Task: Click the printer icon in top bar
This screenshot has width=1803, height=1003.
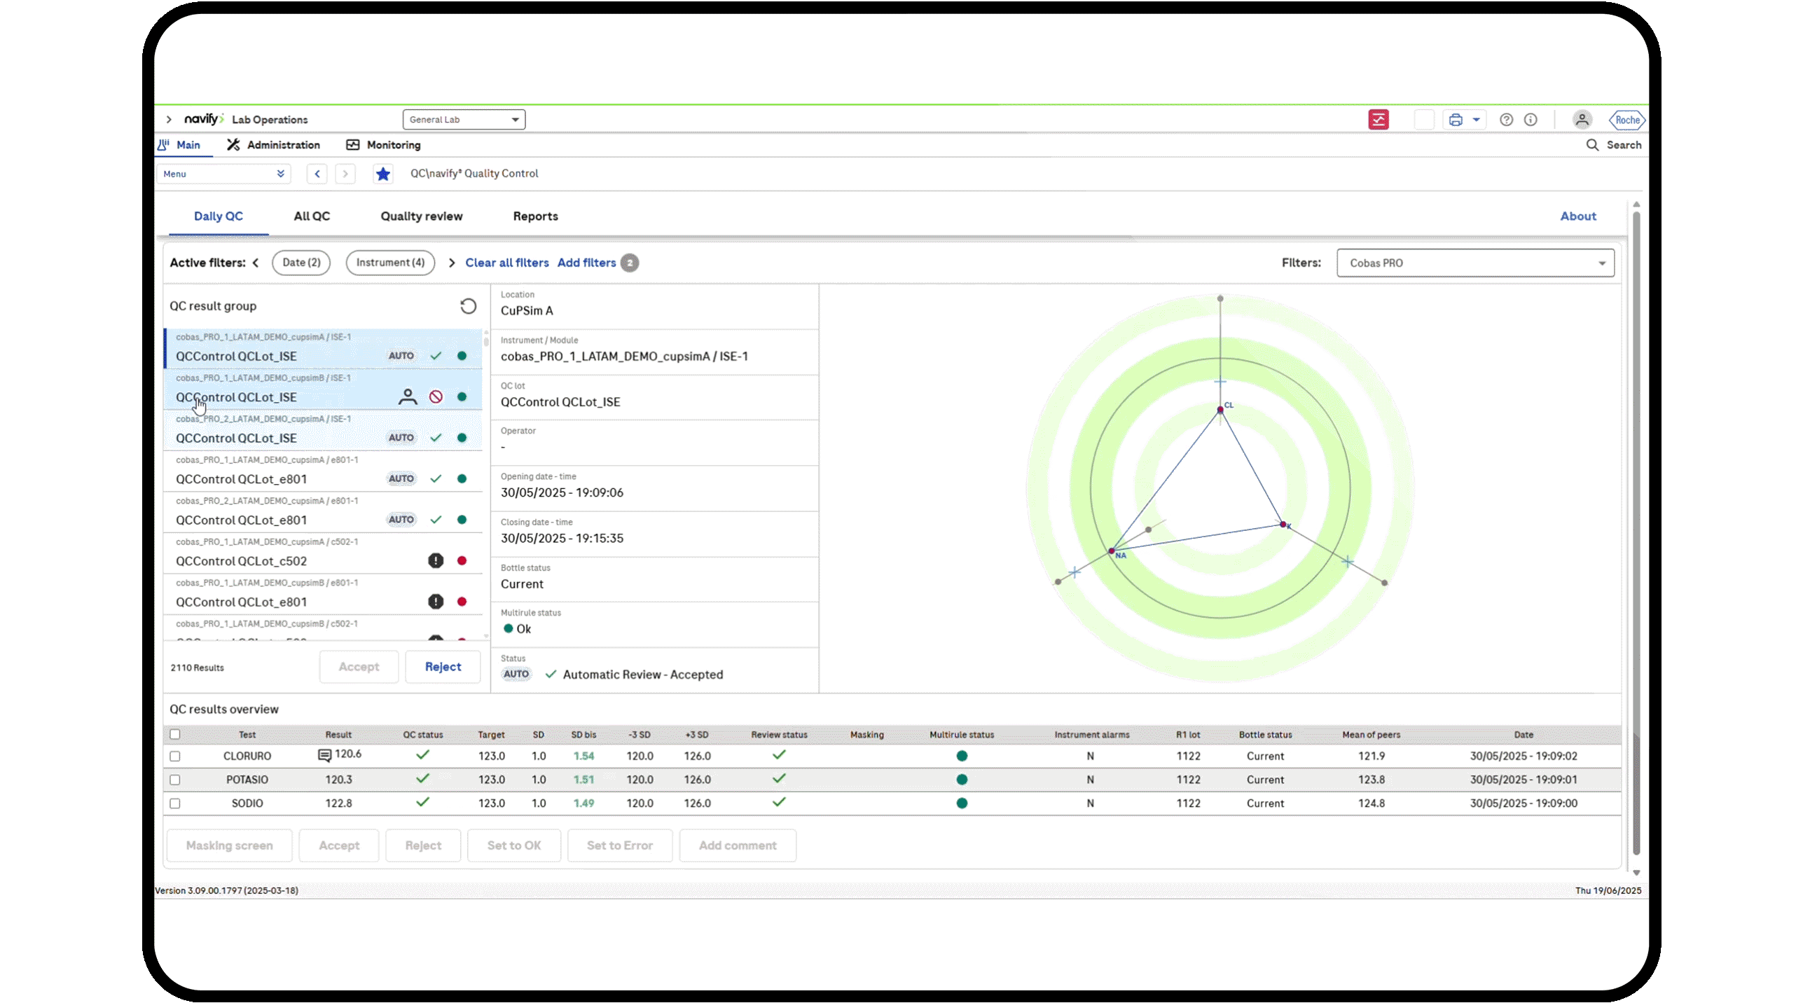Action: (1456, 120)
